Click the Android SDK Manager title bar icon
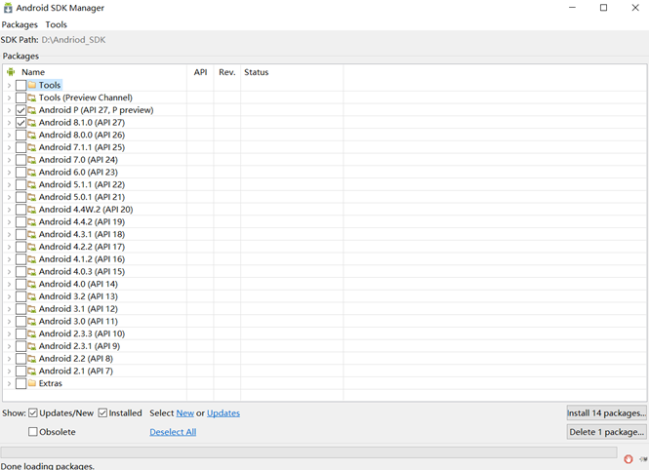 point(8,8)
